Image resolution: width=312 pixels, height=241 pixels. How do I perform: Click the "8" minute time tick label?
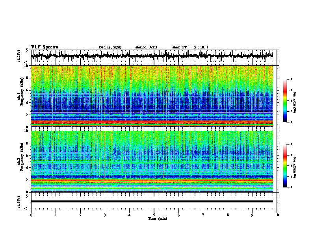(228, 215)
